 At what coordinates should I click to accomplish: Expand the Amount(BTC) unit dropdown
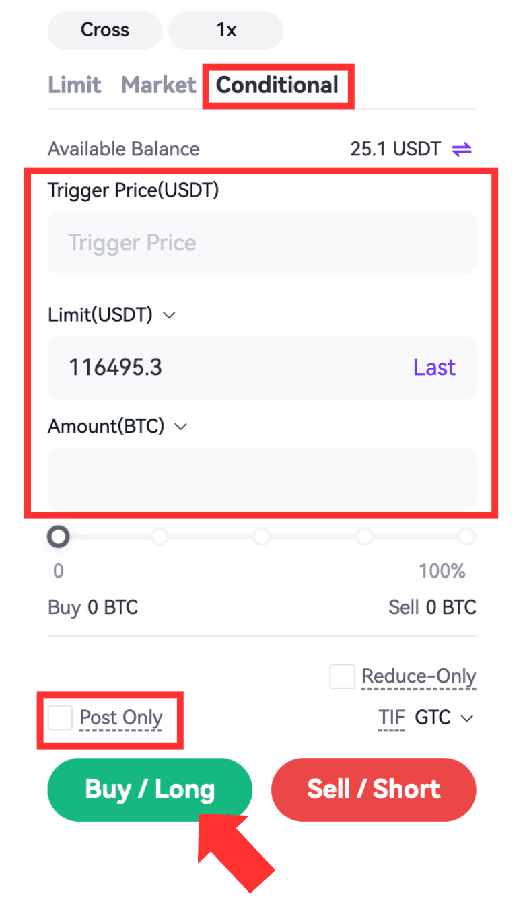180,426
